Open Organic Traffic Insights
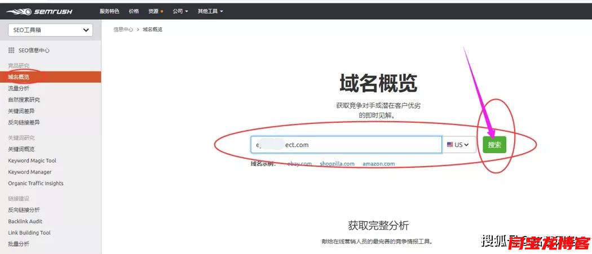Image resolution: width=592 pixels, height=254 pixels. point(36,183)
